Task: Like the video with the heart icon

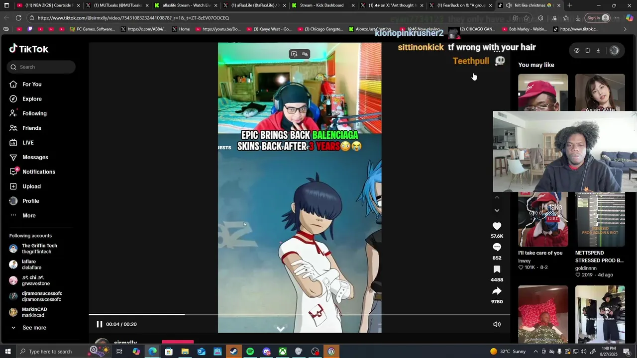Action: pos(497,226)
